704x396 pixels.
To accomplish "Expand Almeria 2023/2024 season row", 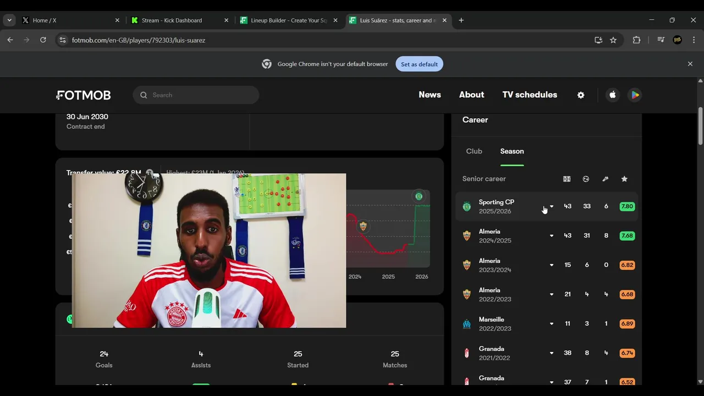I will [552, 265].
